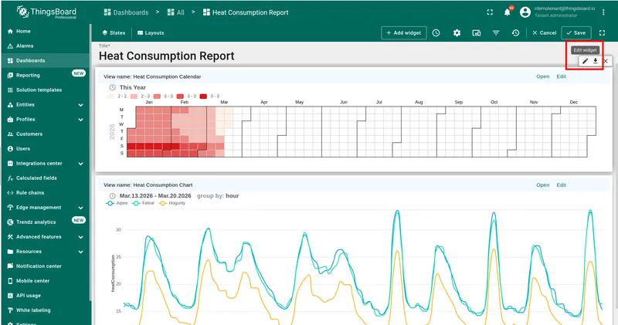The height and width of the screenshot is (325, 618).
Task: Click the This Year time label
Action: point(132,87)
